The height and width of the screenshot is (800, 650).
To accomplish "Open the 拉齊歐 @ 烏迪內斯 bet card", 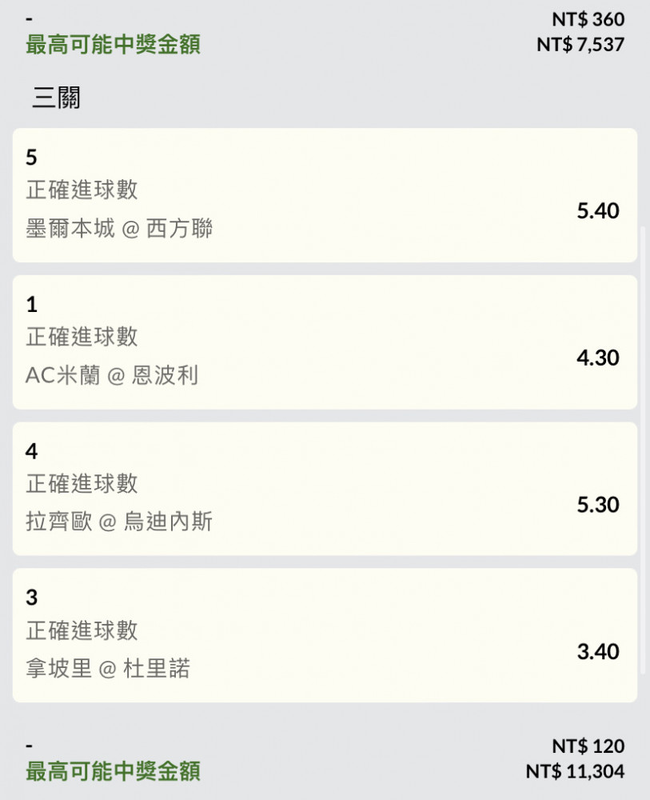I will tap(325, 489).
